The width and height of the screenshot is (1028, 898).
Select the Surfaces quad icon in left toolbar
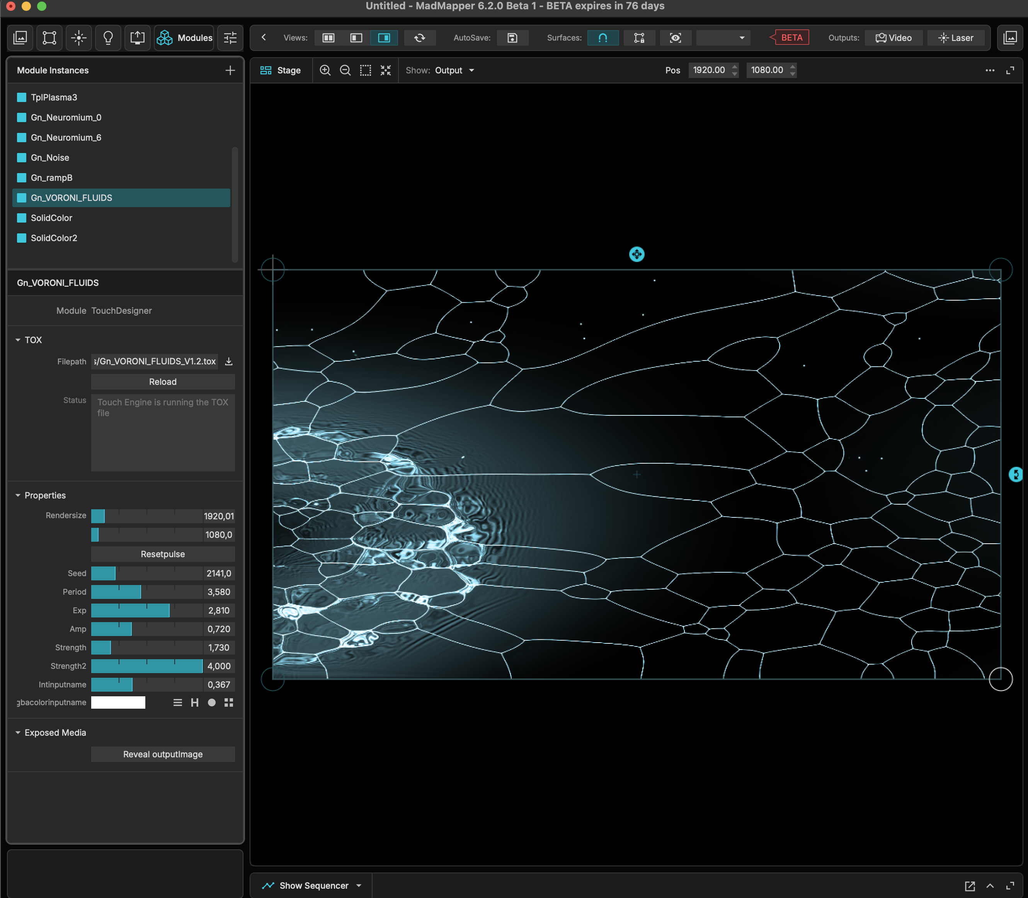coord(49,37)
